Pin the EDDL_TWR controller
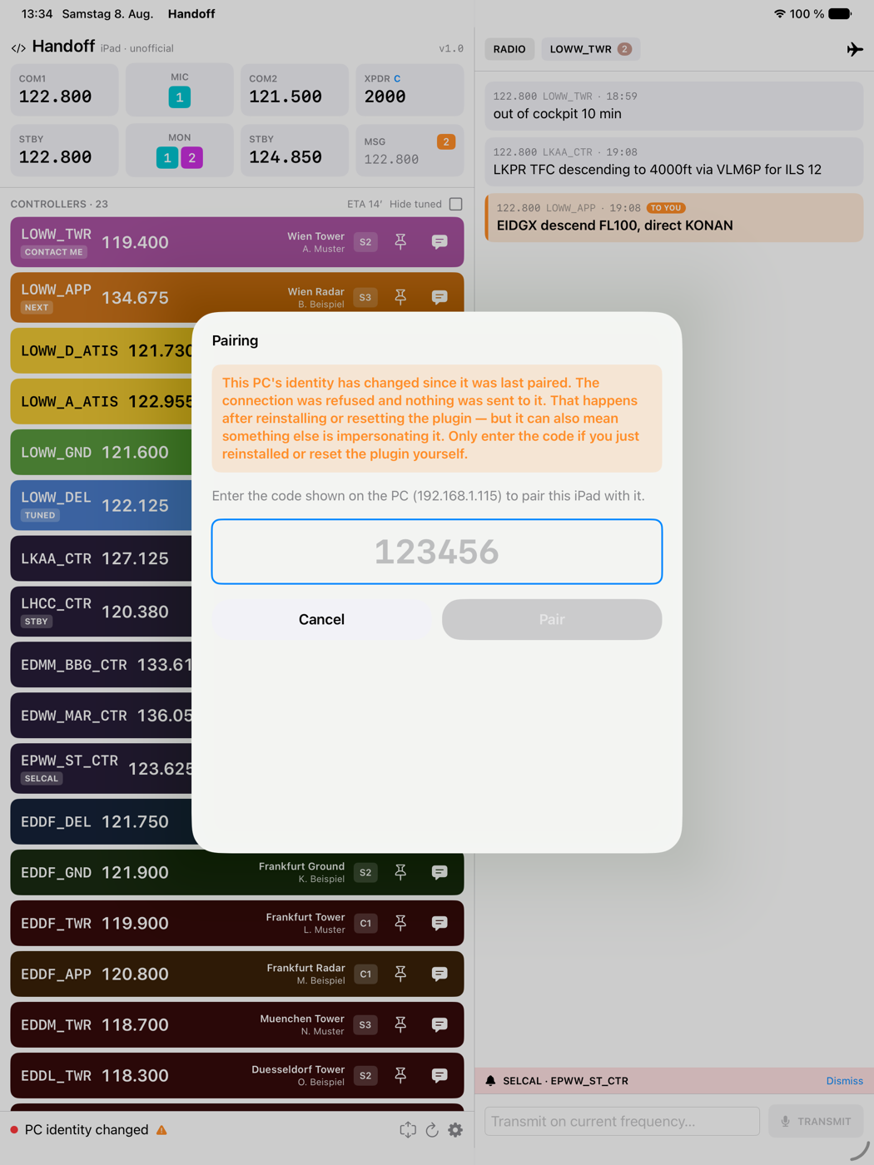Screen dimensions: 874x1165 pyautogui.click(x=400, y=1075)
